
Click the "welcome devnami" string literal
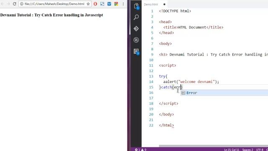(196, 82)
